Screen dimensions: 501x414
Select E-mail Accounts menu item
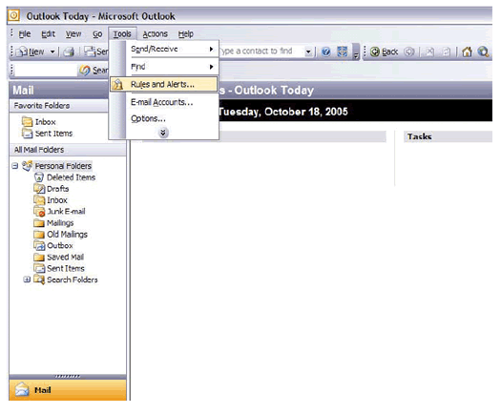[x=164, y=102]
